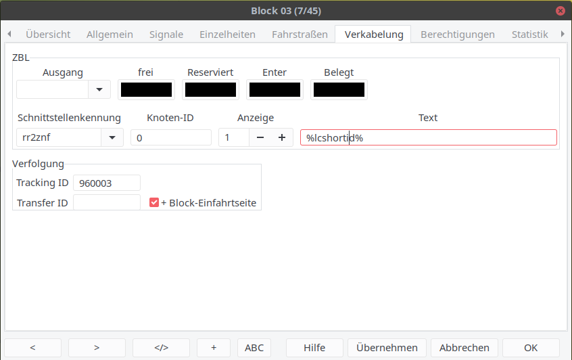The width and height of the screenshot is (572, 360).
Task: Close the Block 03 dialog window
Action: coord(560,11)
